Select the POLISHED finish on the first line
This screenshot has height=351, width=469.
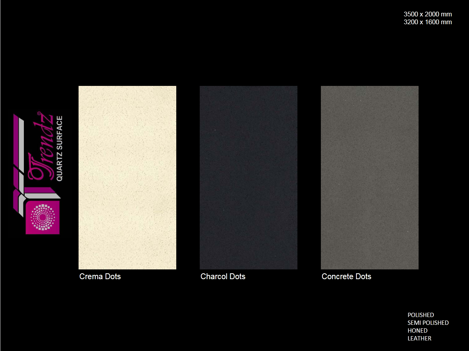point(421,315)
